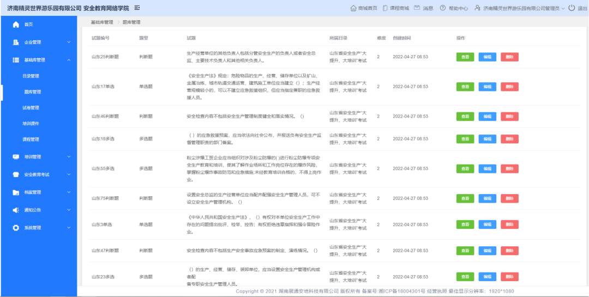Click the site title 安全教育网络学院
This screenshot has height=297, width=589.
(106, 8)
